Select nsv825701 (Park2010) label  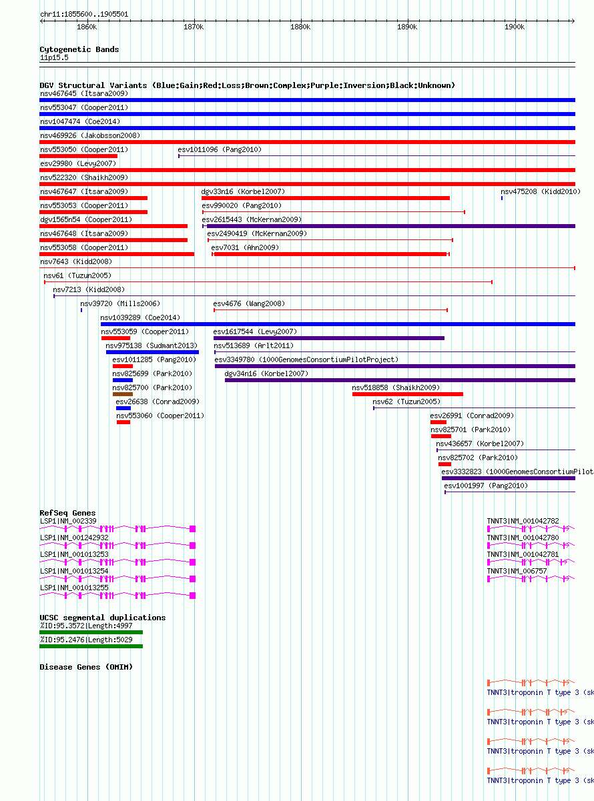pos(471,430)
